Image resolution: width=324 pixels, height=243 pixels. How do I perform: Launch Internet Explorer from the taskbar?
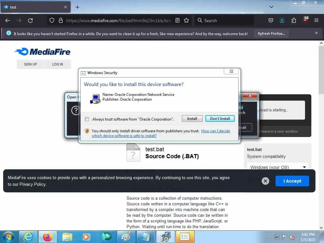[28, 237]
